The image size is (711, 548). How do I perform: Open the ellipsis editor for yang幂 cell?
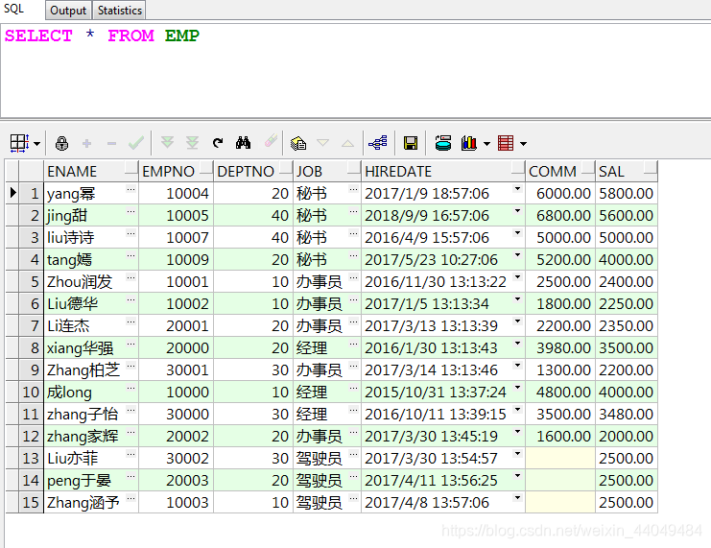click(x=131, y=190)
